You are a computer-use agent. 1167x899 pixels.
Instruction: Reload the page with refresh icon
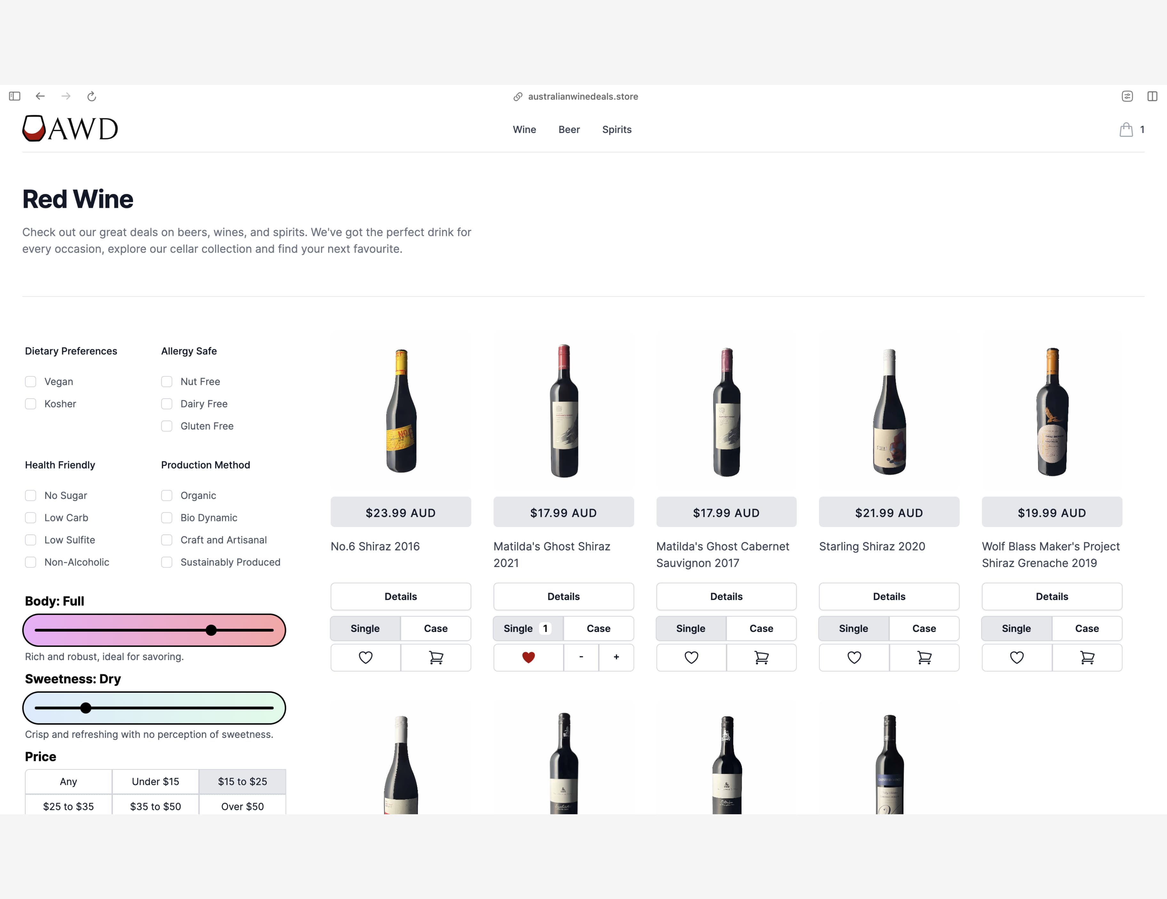tap(91, 96)
